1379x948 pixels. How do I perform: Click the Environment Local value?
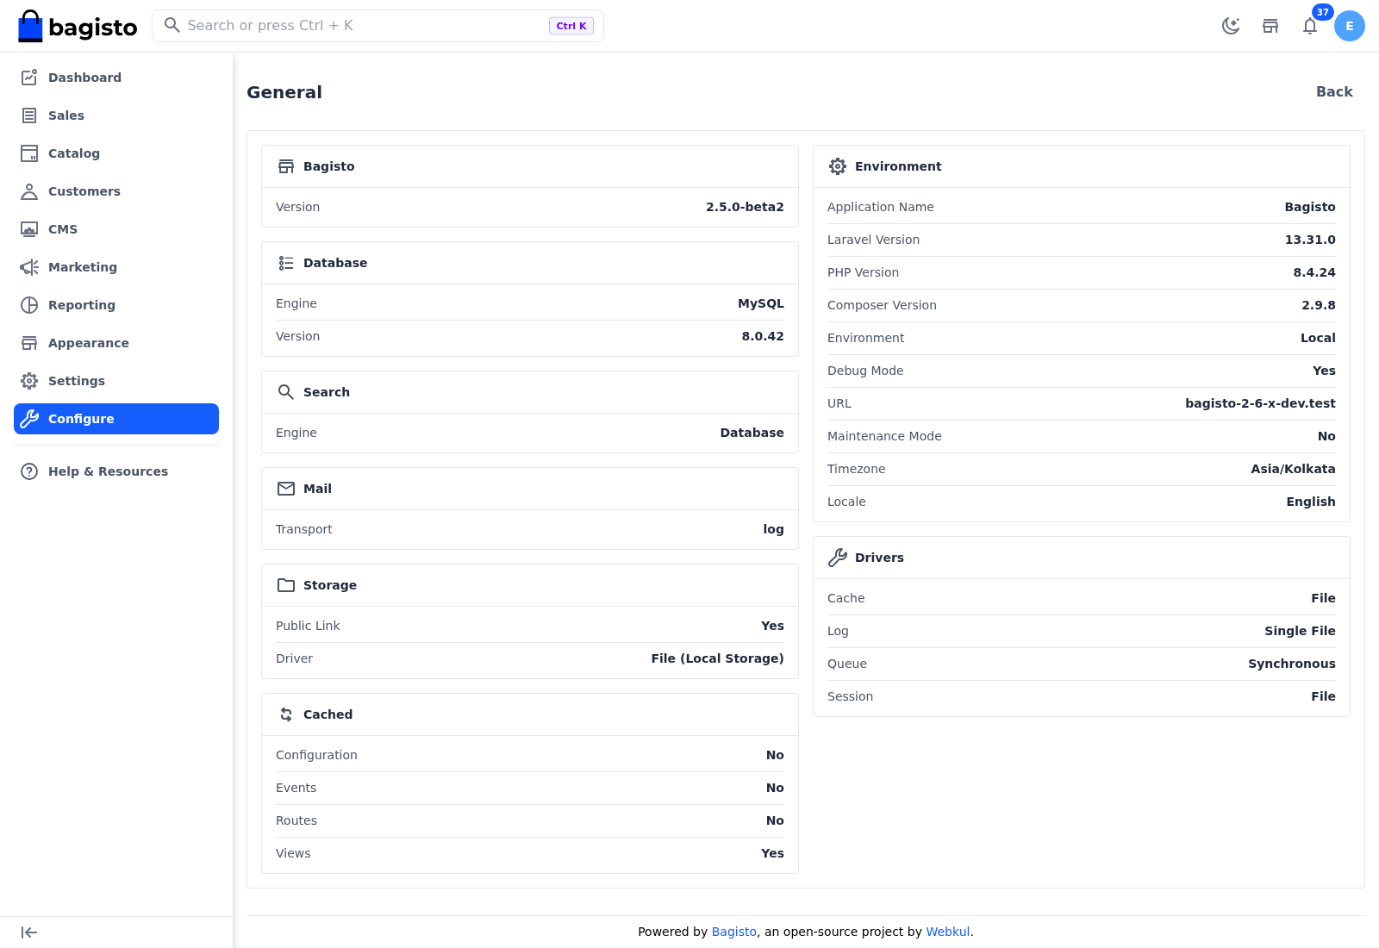(x=1318, y=338)
